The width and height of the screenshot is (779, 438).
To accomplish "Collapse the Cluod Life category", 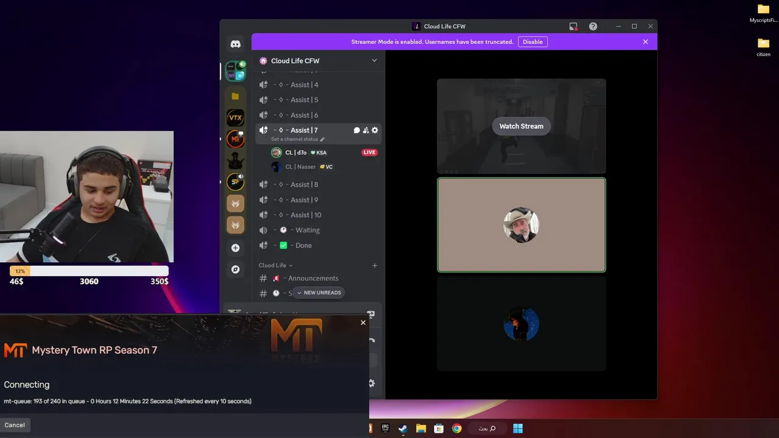I will click(276, 265).
